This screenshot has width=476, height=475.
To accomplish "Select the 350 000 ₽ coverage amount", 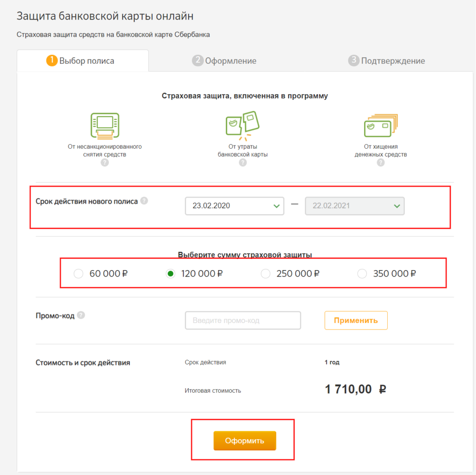I will tap(362, 274).
